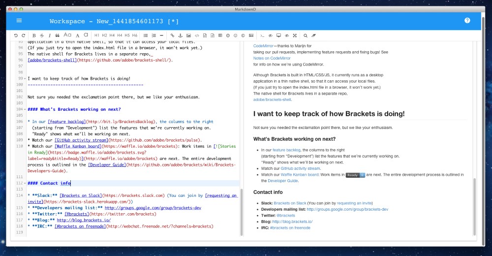This screenshot has height=256, width=492.
Task: Open the Brackets on Slack preview link
Action: click(x=290, y=203)
